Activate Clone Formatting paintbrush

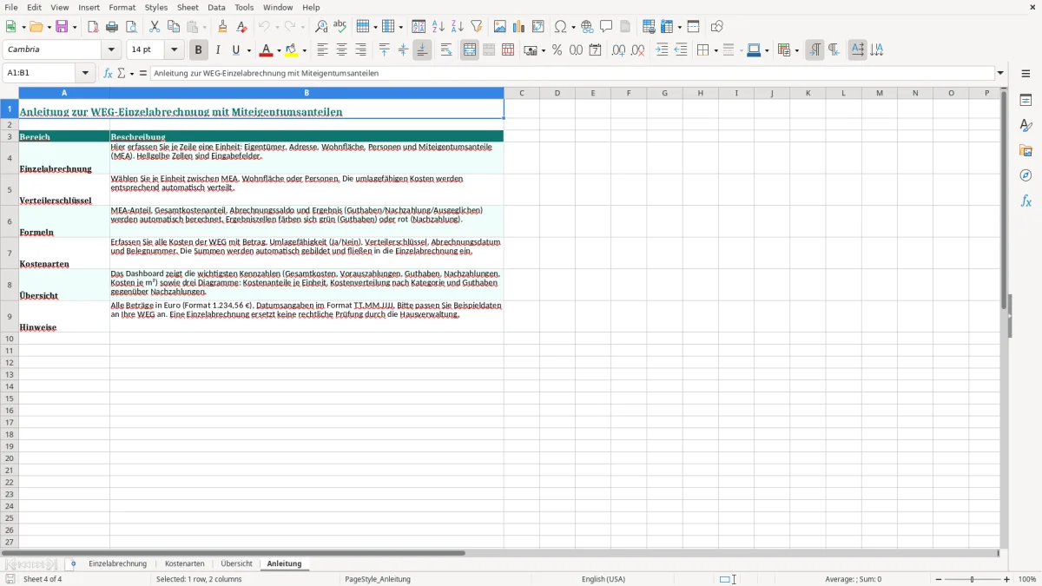point(222,27)
